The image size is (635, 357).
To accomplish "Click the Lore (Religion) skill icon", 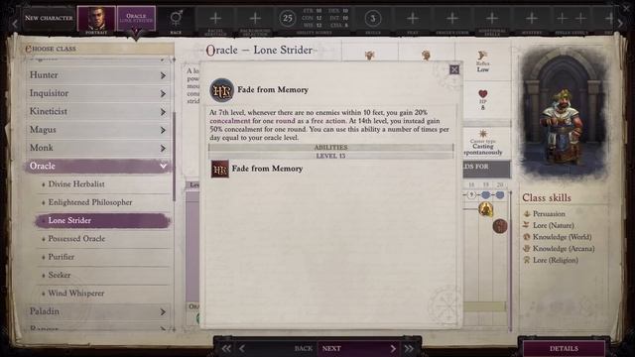I will (527, 260).
